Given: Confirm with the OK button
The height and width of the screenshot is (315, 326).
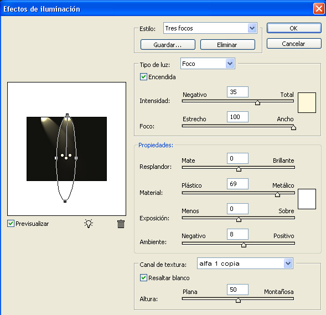Looking at the screenshot, I should [x=294, y=28].
